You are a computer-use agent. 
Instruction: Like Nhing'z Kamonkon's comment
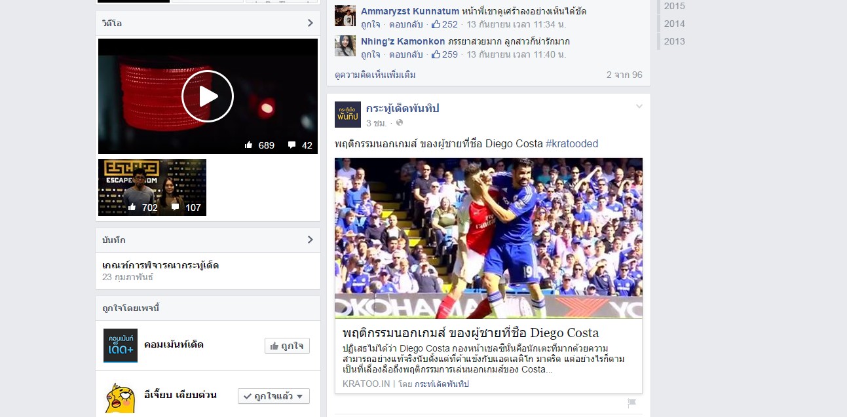click(371, 54)
